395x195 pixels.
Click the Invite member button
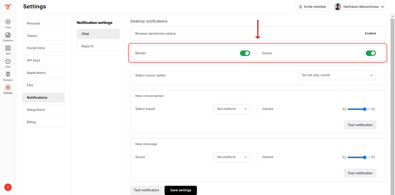coord(313,7)
